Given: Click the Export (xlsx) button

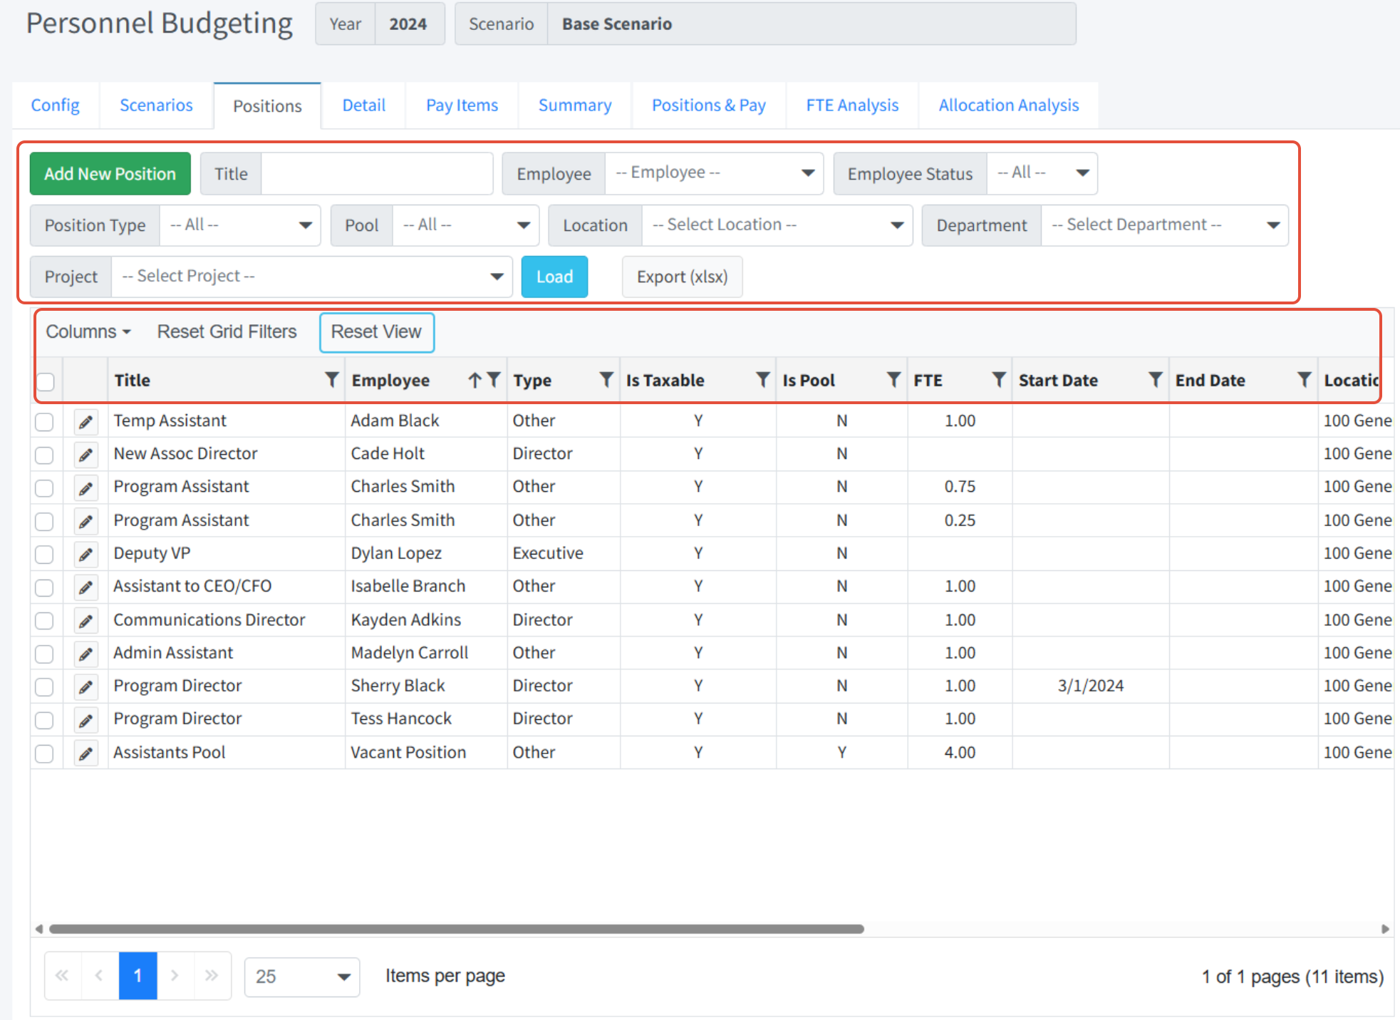Looking at the screenshot, I should point(682,277).
